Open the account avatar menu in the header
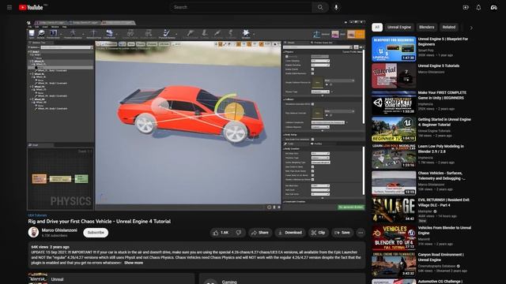 (x=493, y=7)
